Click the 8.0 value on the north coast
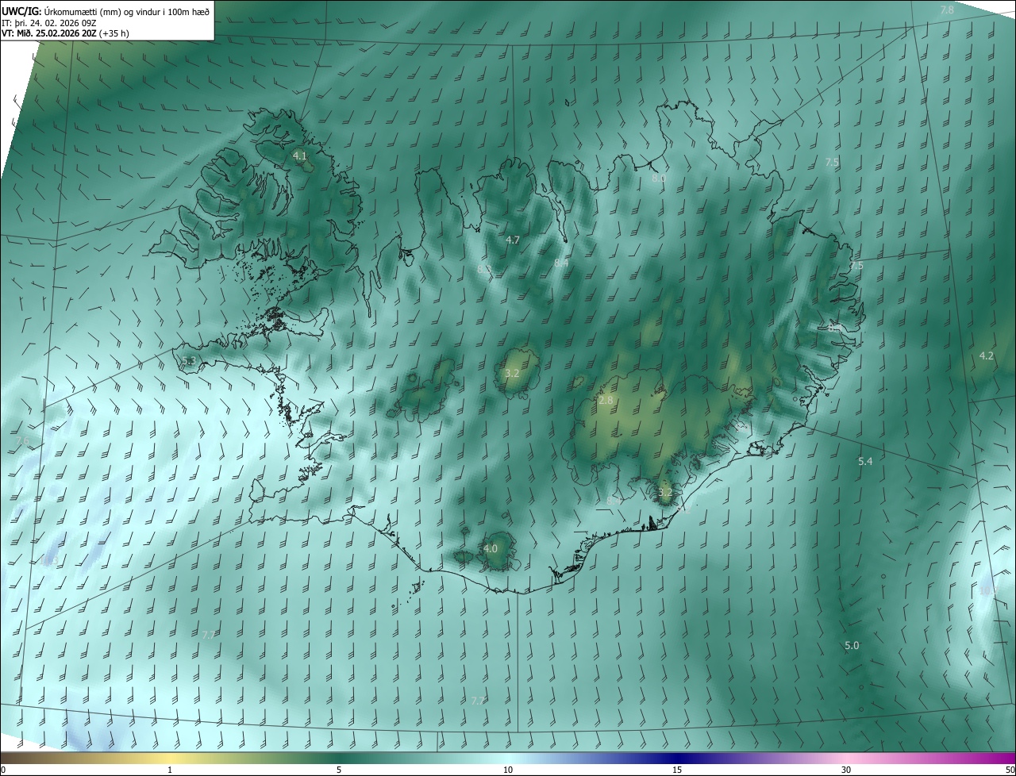The image size is (1016, 776). click(x=658, y=179)
